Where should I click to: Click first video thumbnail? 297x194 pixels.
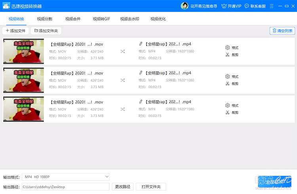click(23, 51)
